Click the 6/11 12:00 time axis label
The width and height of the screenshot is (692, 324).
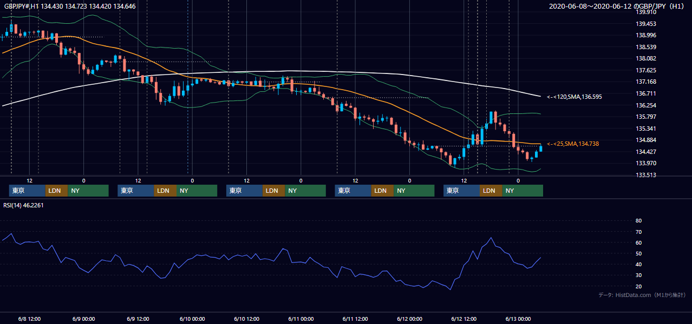[355, 319]
